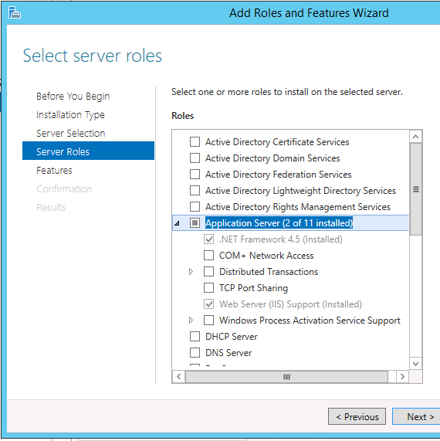Open the Server Selection step
This screenshot has width=440, height=441.
coord(70,134)
